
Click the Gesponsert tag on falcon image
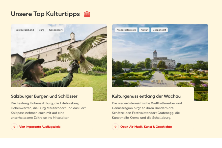pos(56,30)
